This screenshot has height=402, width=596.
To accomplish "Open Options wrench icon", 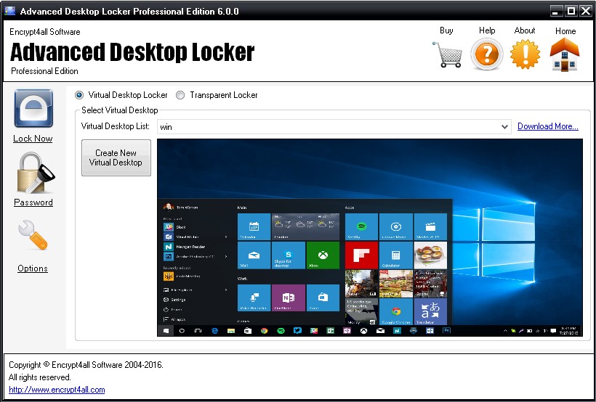I will (33, 235).
